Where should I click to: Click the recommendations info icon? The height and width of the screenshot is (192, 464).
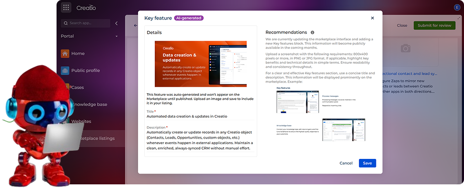tap(312, 33)
